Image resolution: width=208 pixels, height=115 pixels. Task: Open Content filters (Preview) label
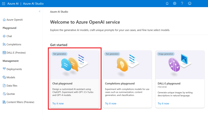20,102
